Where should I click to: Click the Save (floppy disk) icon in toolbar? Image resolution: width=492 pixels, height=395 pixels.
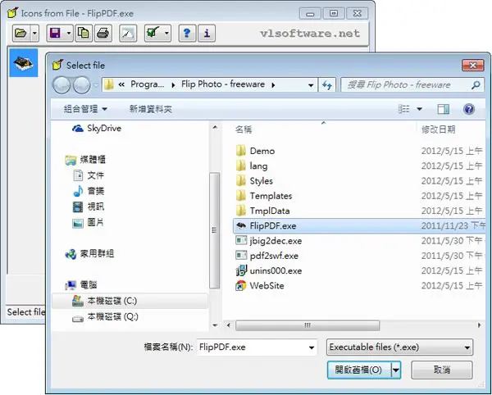click(x=56, y=33)
